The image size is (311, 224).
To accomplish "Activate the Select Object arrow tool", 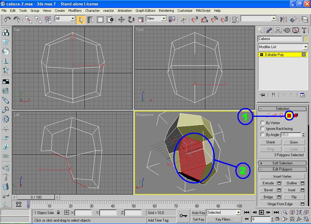I will [x=81, y=20].
